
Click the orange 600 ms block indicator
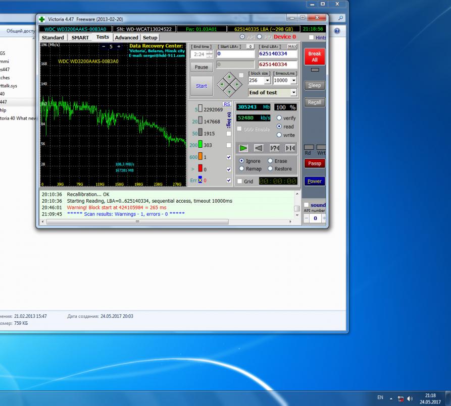click(x=200, y=156)
